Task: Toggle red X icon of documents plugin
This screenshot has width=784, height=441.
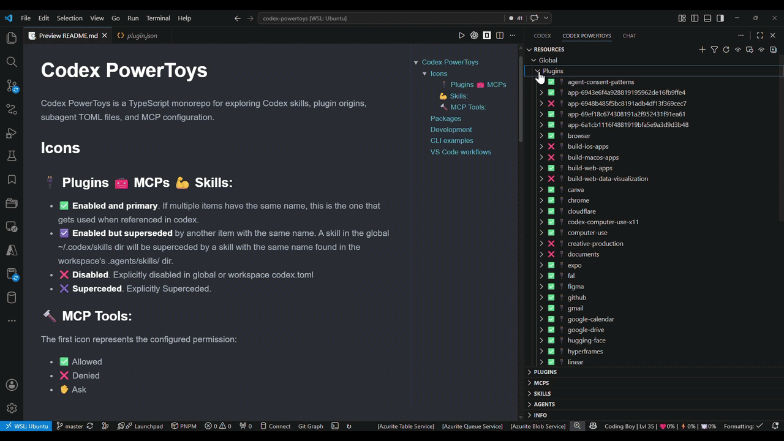Action: click(551, 254)
